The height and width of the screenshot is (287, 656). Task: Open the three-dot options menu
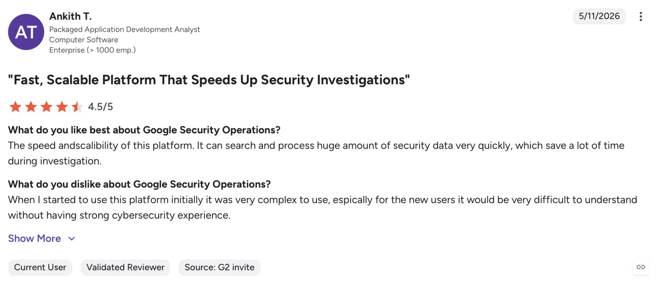click(640, 16)
